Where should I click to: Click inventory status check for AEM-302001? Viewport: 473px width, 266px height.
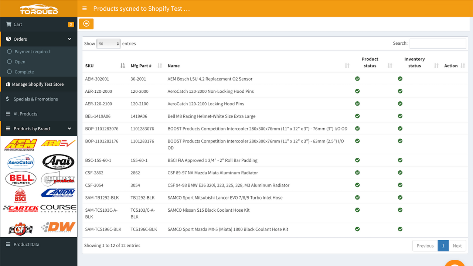pos(400,79)
